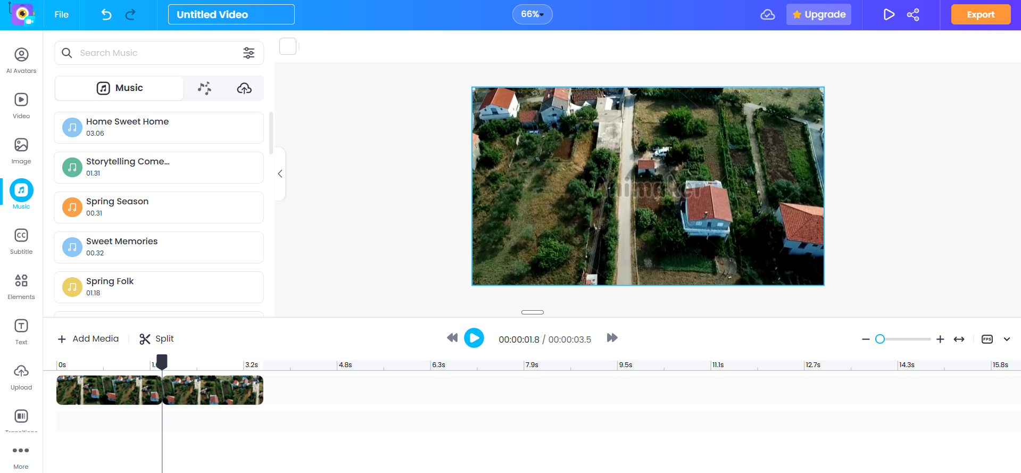Switch to the sound effects tab

(x=204, y=88)
